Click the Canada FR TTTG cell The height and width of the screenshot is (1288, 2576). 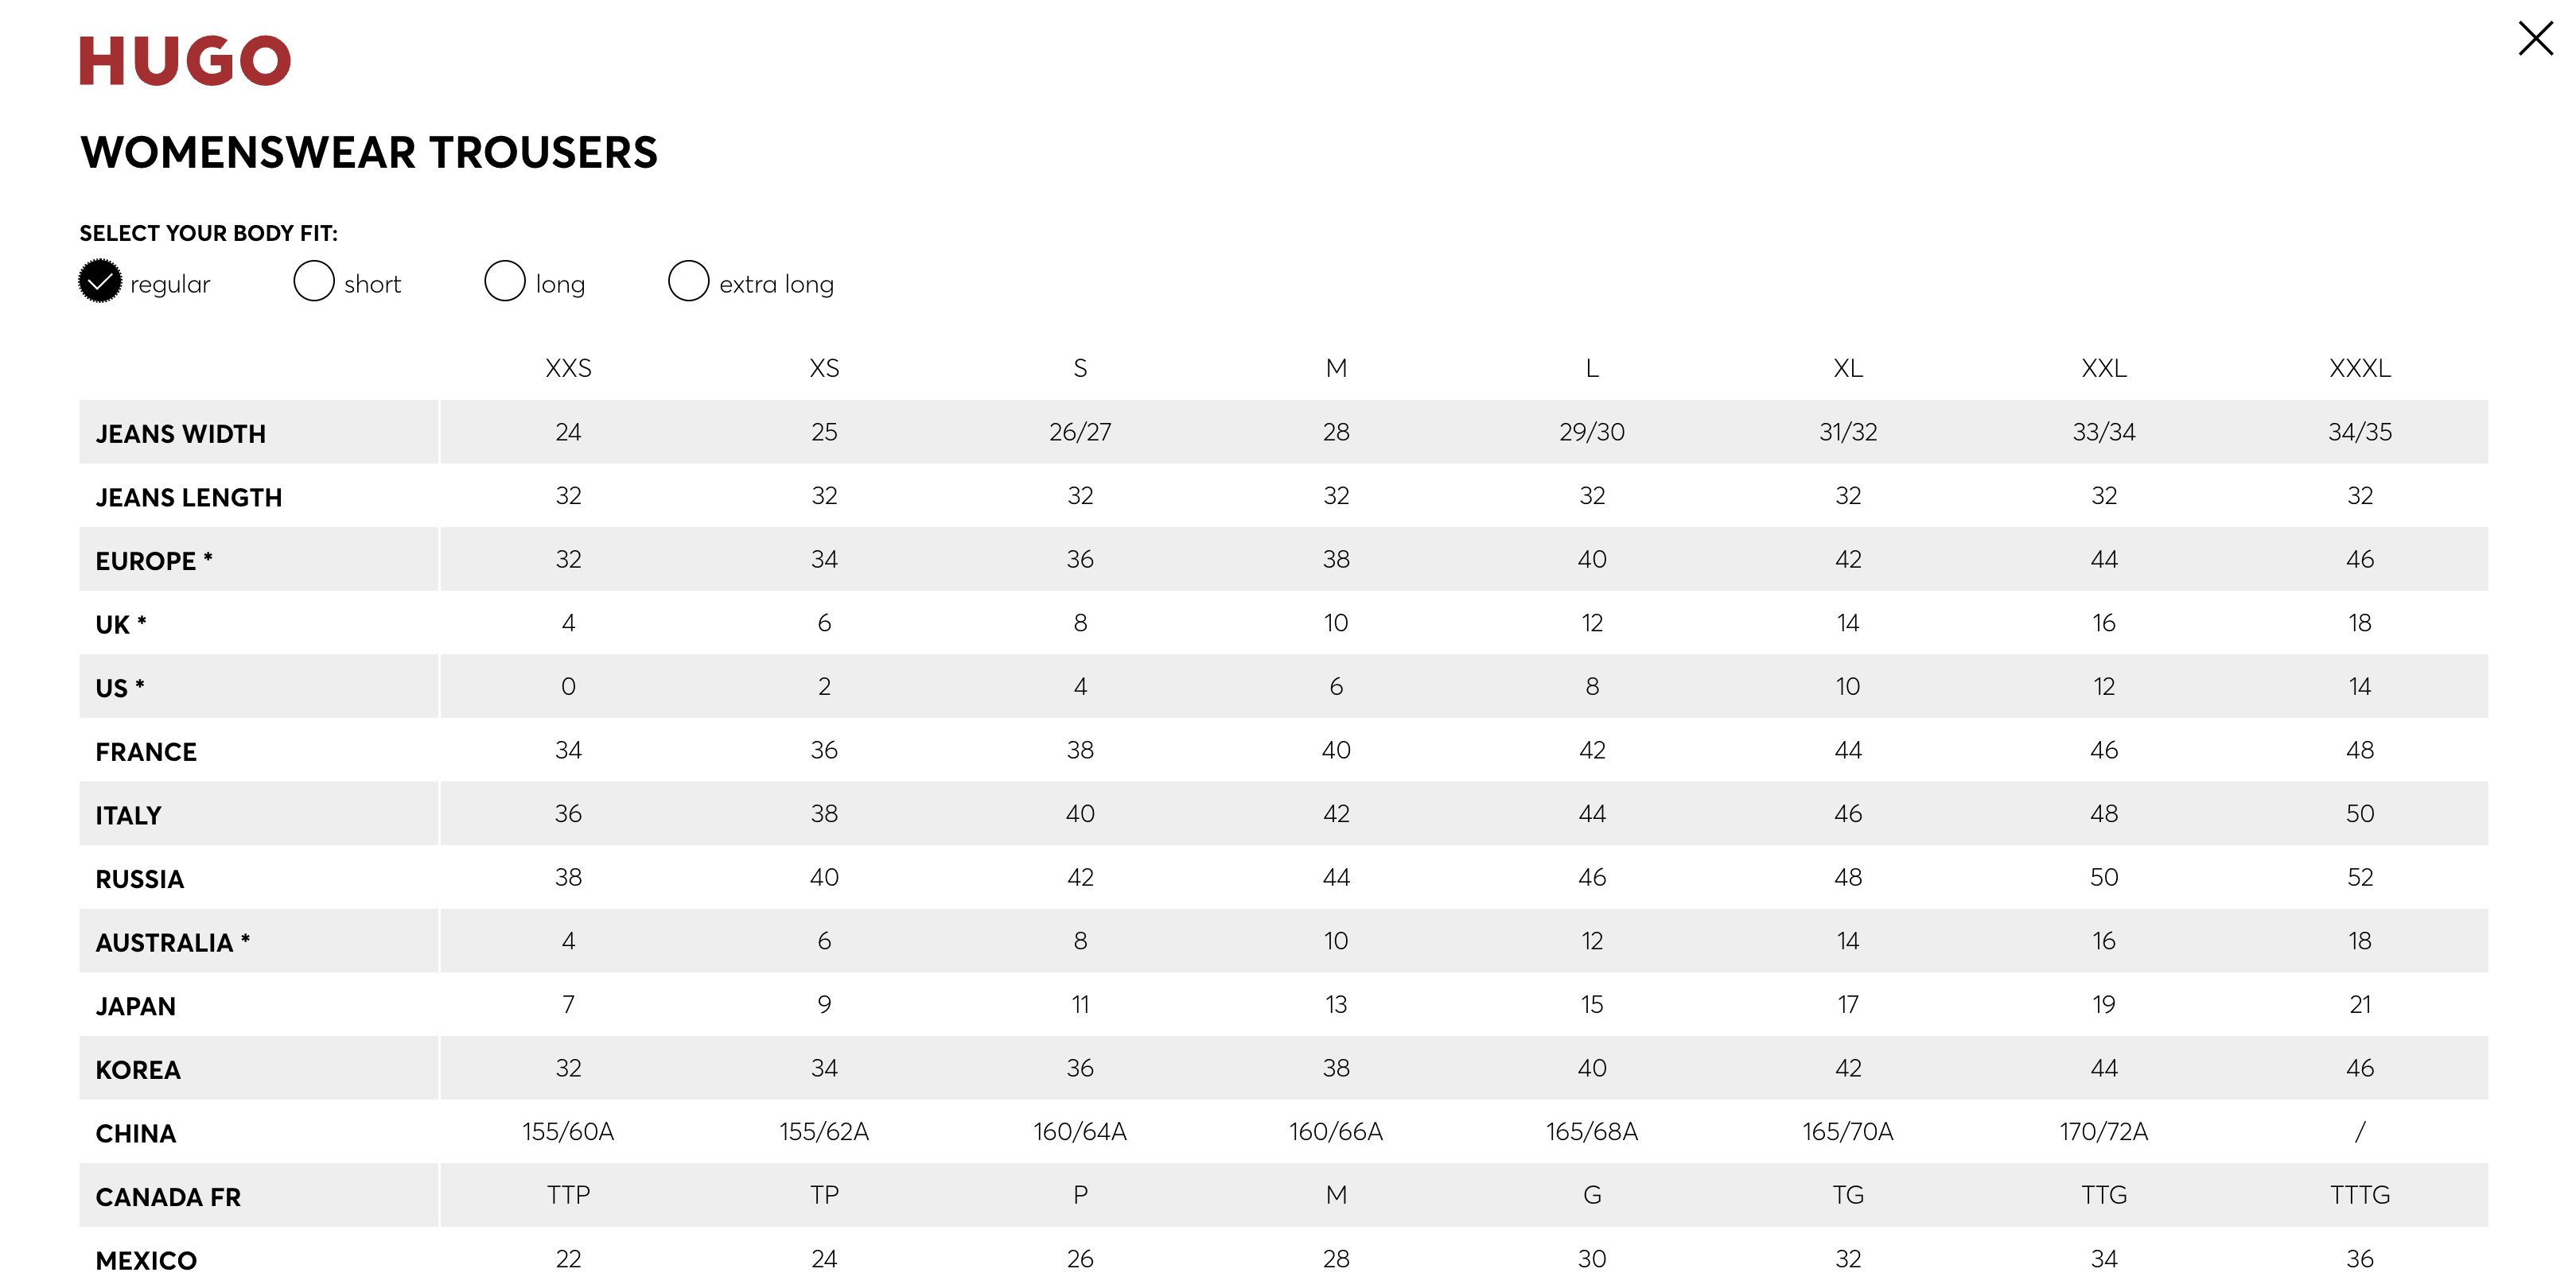pyautogui.click(x=2360, y=1195)
